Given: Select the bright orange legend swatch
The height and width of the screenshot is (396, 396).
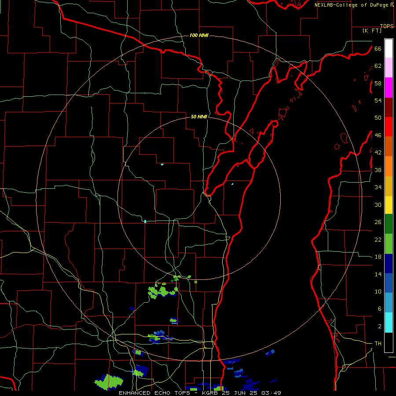Looking at the screenshot, I should pyautogui.click(x=389, y=166).
